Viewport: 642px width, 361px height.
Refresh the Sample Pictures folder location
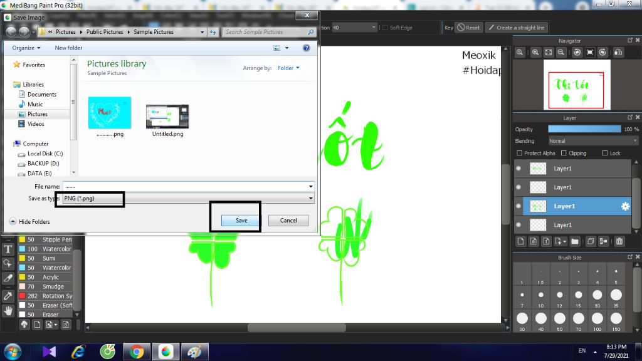(213, 32)
